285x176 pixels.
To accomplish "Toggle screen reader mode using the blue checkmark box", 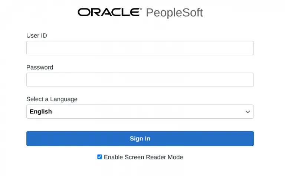I will 99,157.
